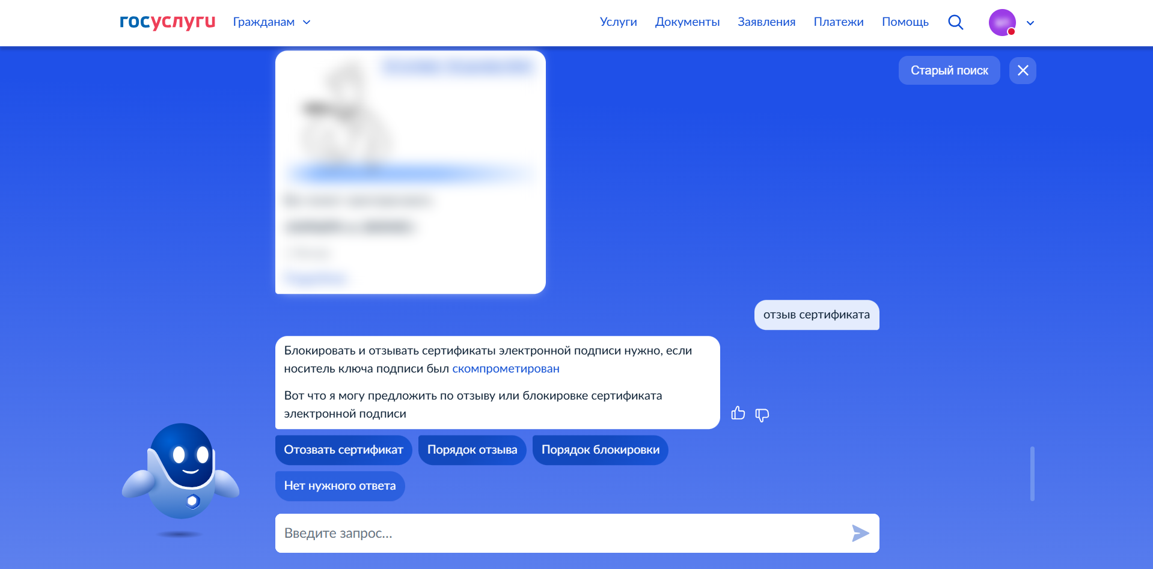Expand the profile menu chevron
The height and width of the screenshot is (569, 1153).
[x=1030, y=23]
